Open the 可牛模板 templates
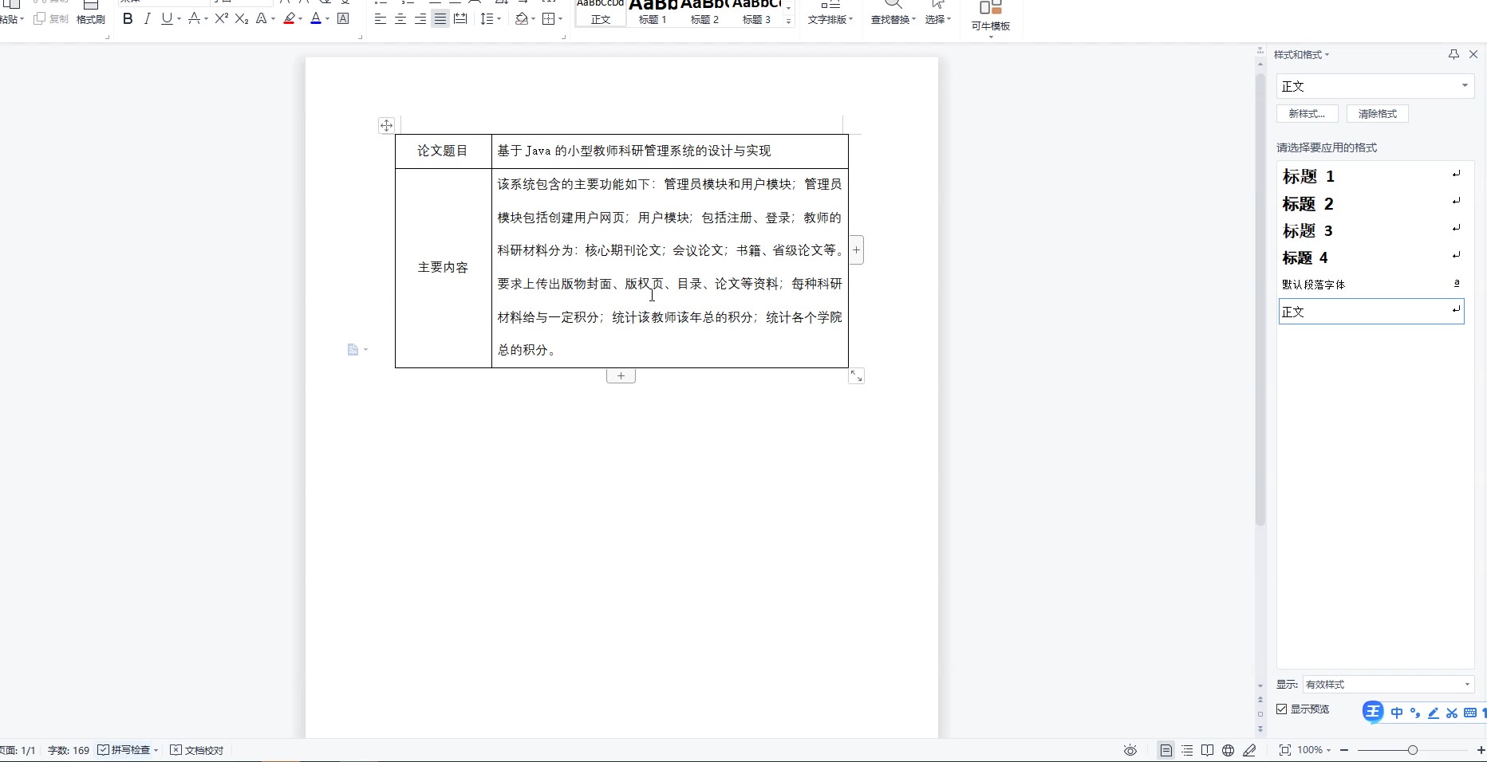 991,18
